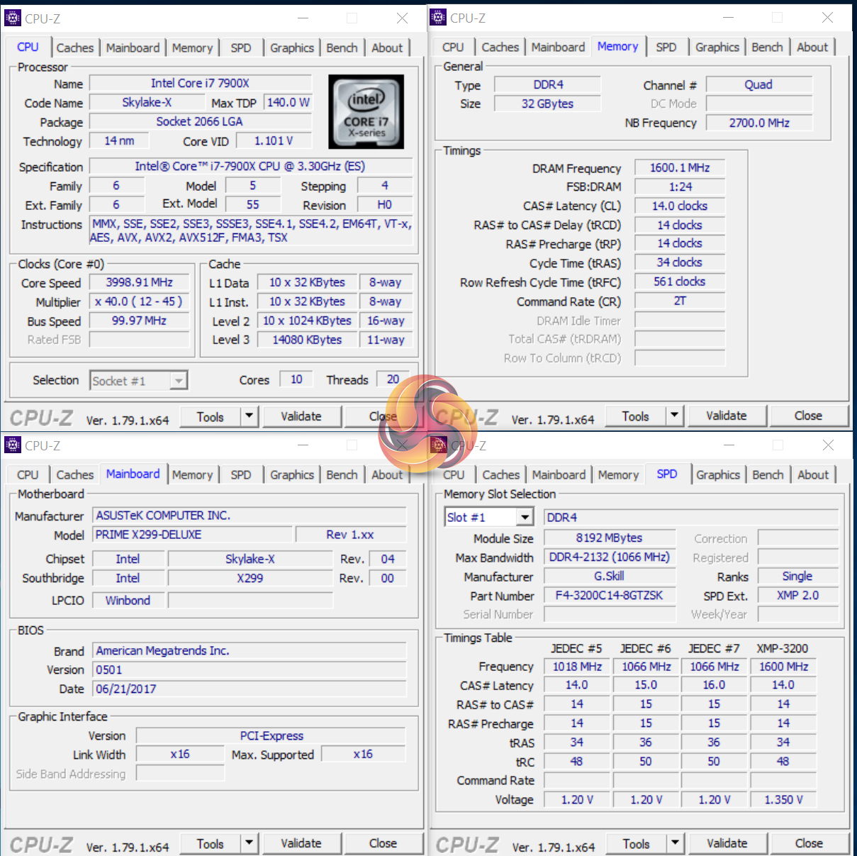This screenshot has height=856, width=857.
Task: Click Close button in the Memory window
Action: click(x=808, y=416)
